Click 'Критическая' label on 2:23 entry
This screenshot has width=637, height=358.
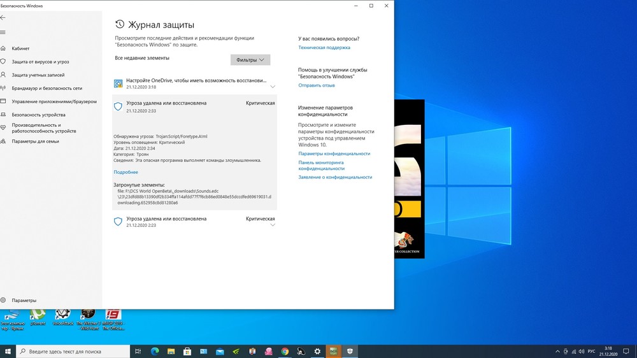click(261, 218)
